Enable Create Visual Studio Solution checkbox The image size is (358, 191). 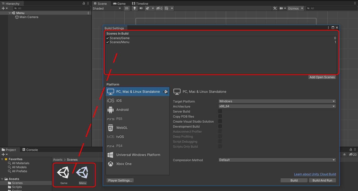pos(220,121)
